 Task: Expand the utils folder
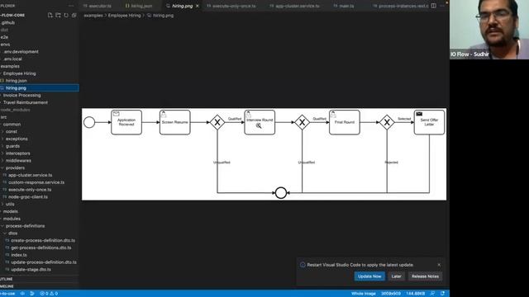10,204
